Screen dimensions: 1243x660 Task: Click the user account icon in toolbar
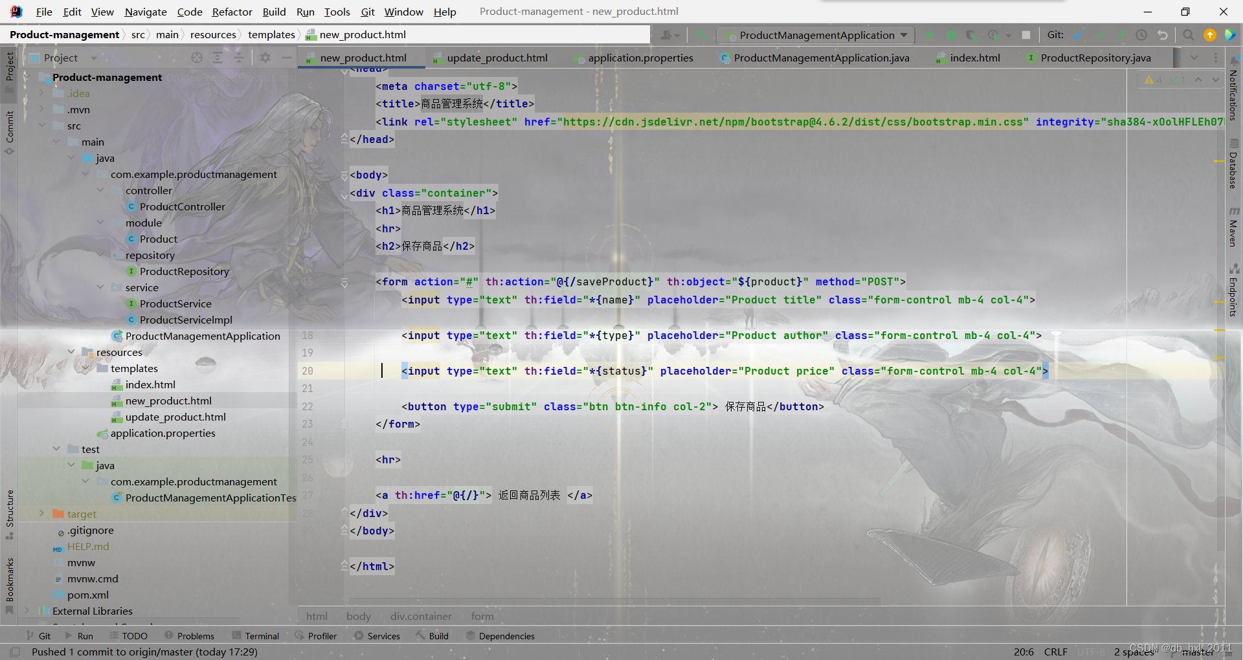[669, 35]
